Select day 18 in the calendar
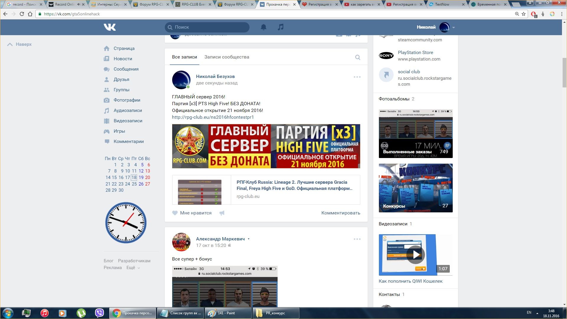The image size is (567, 319). pyautogui.click(x=134, y=178)
